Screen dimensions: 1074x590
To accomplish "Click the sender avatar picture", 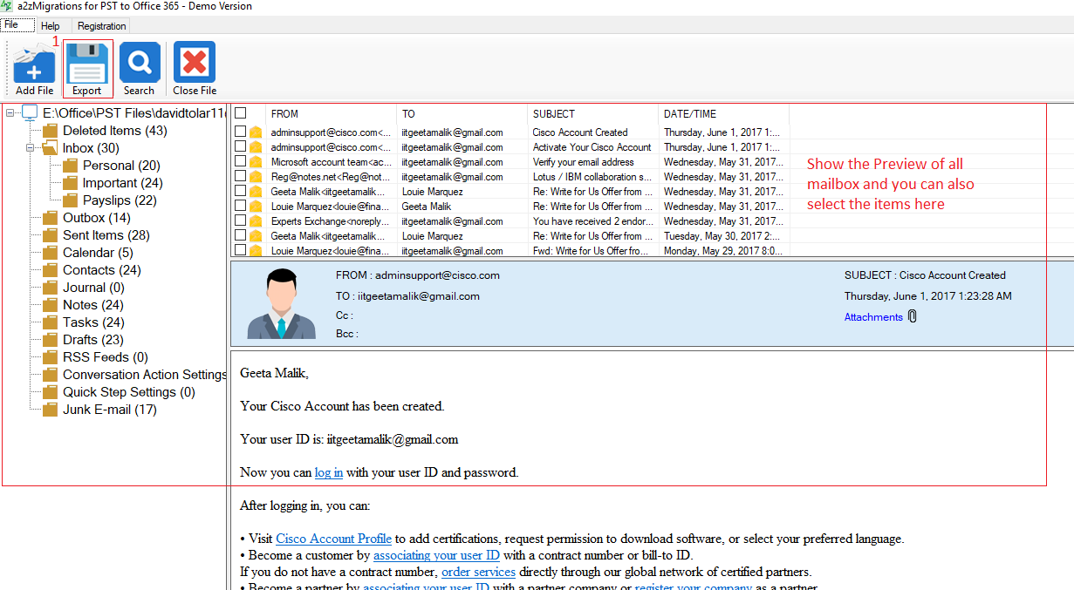I will tap(281, 303).
